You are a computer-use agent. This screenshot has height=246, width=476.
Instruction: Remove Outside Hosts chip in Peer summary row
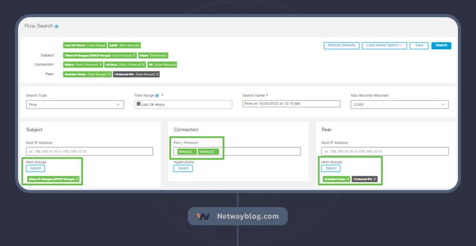tap(109, 74)
